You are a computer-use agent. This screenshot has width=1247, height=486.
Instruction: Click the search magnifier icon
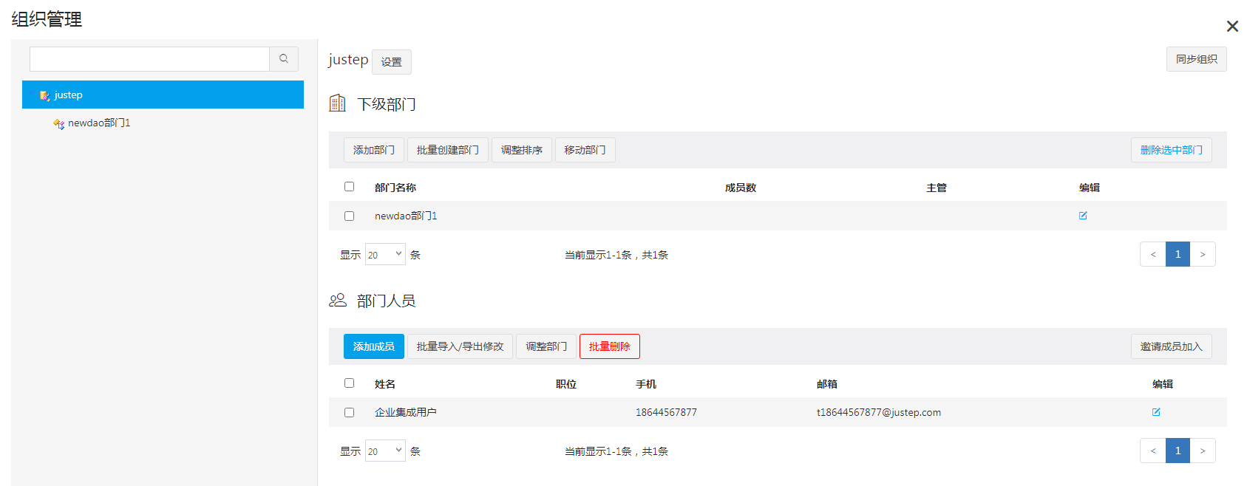[x=284, y=59]
